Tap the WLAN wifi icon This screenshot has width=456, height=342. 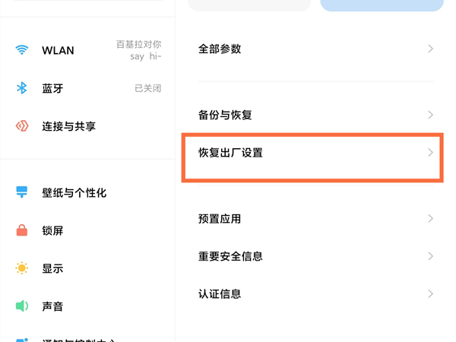(22, 50)
